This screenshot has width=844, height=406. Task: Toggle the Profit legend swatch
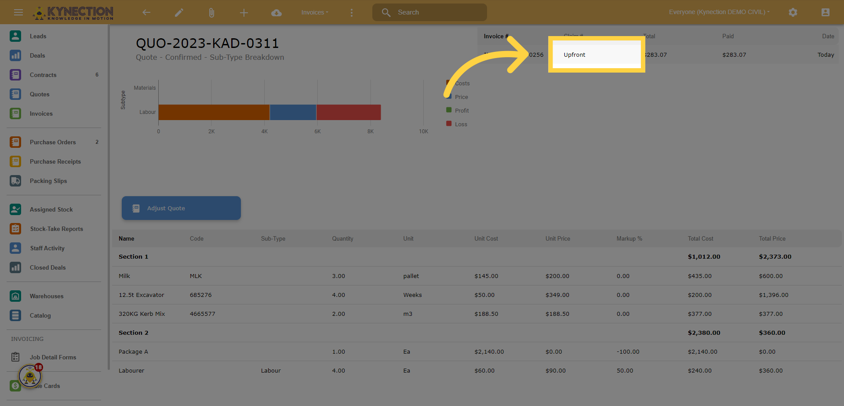coord(449,110)
